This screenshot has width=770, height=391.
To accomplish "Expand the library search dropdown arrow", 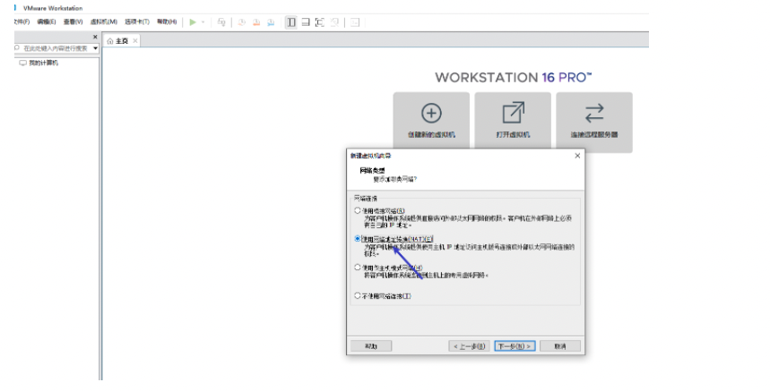I will click(x=95, y=47).
